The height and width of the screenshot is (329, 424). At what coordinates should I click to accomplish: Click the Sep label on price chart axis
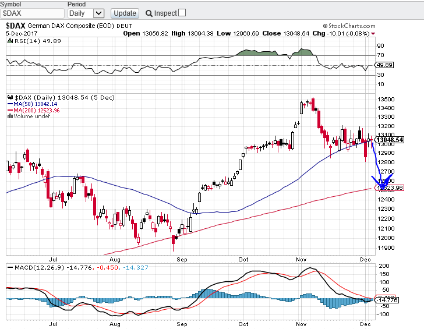point(182,260)
